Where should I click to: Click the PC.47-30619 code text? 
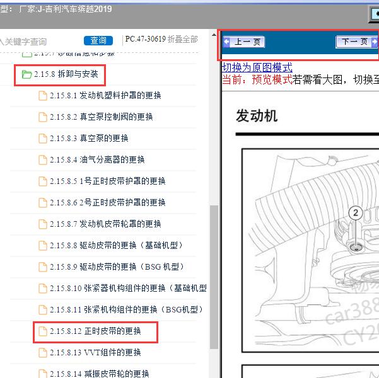(146, 39)
